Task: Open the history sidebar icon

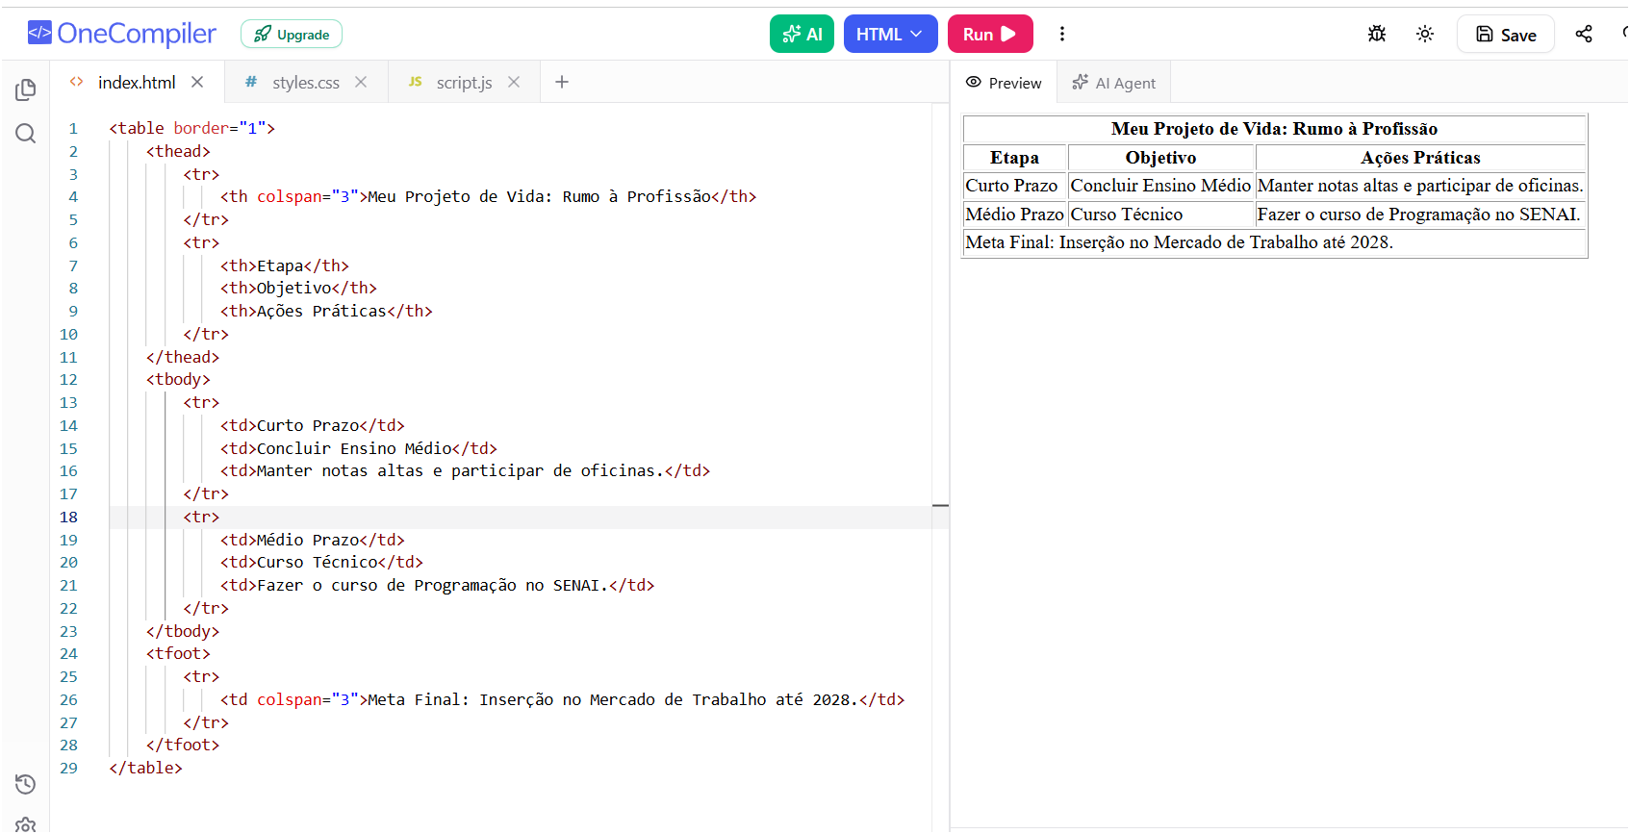Action: [26, 784]
